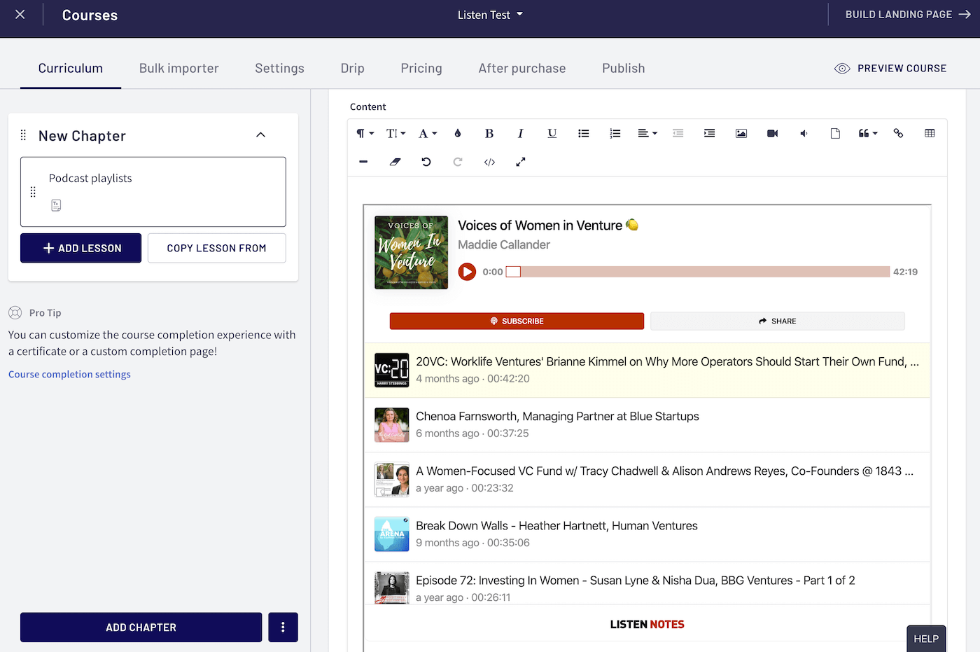Undo the last edit
The image size is (980, 652).
pyautogui.click(x=426, y=162)
